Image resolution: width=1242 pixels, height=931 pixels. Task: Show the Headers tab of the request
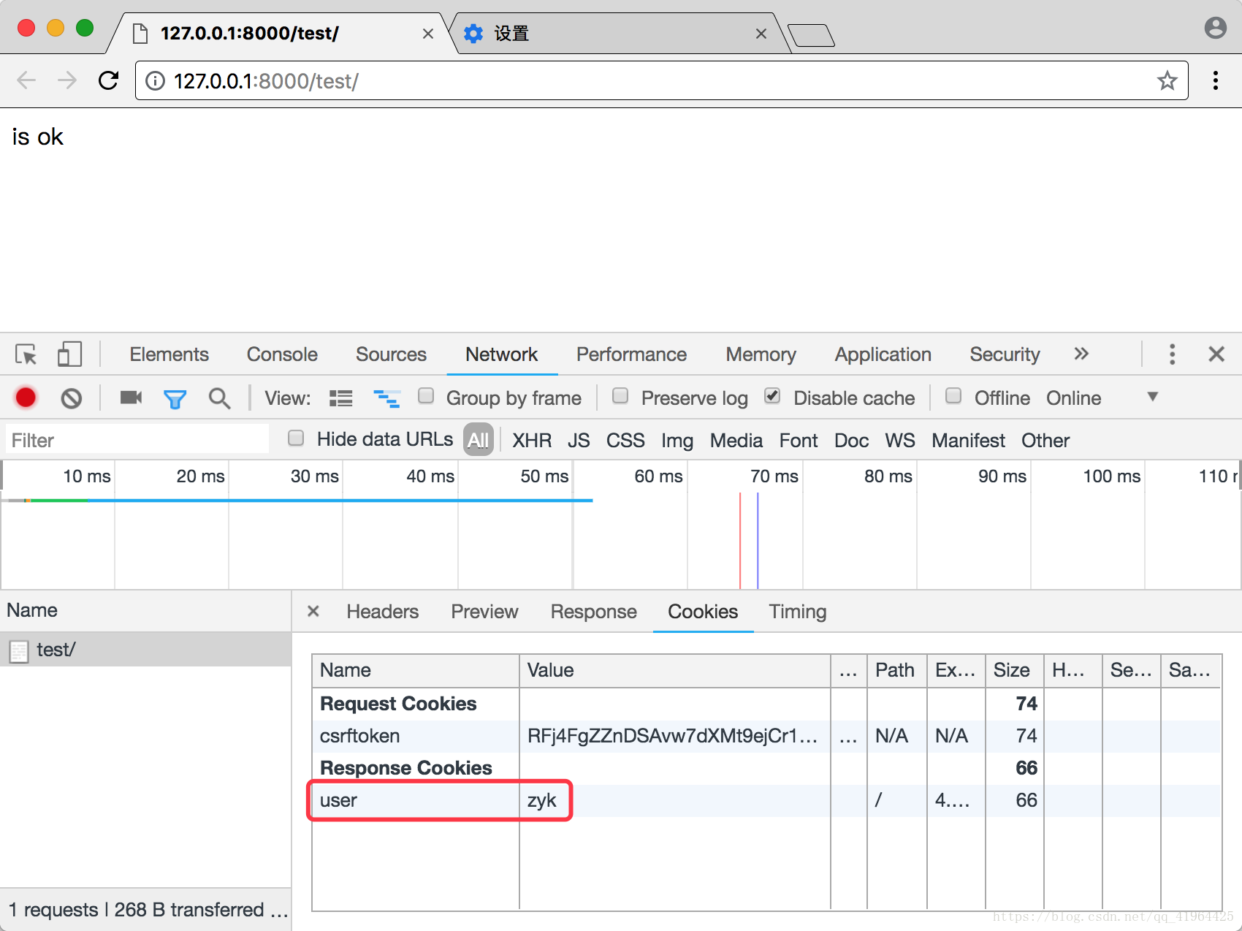(382, 612)
